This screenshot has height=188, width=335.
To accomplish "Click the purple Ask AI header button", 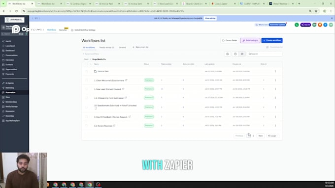I will point(305,25).
